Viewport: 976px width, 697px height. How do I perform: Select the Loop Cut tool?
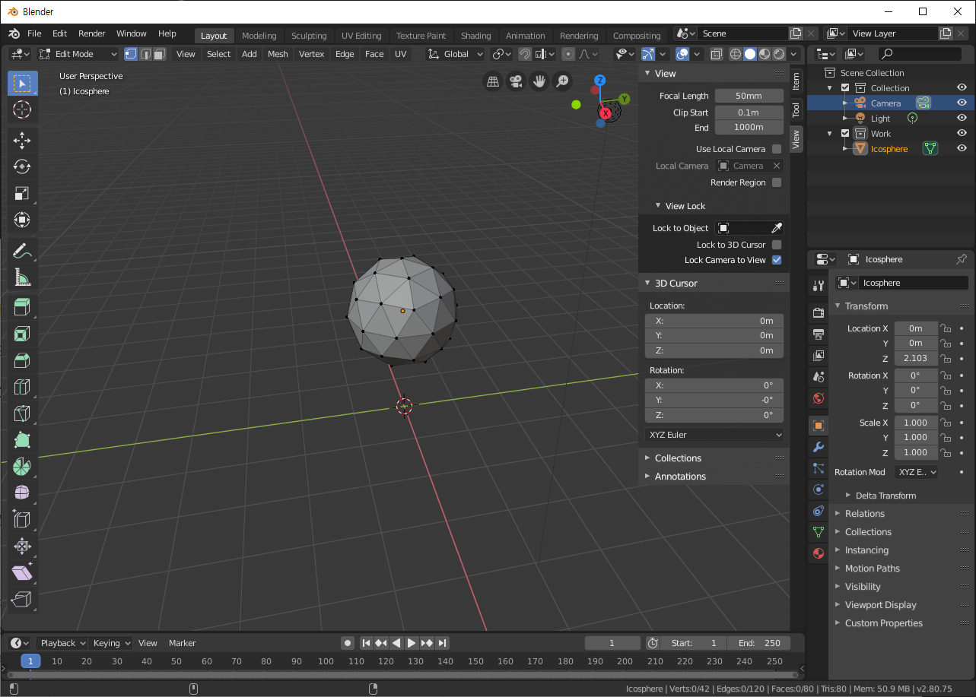tap(22, 387)
